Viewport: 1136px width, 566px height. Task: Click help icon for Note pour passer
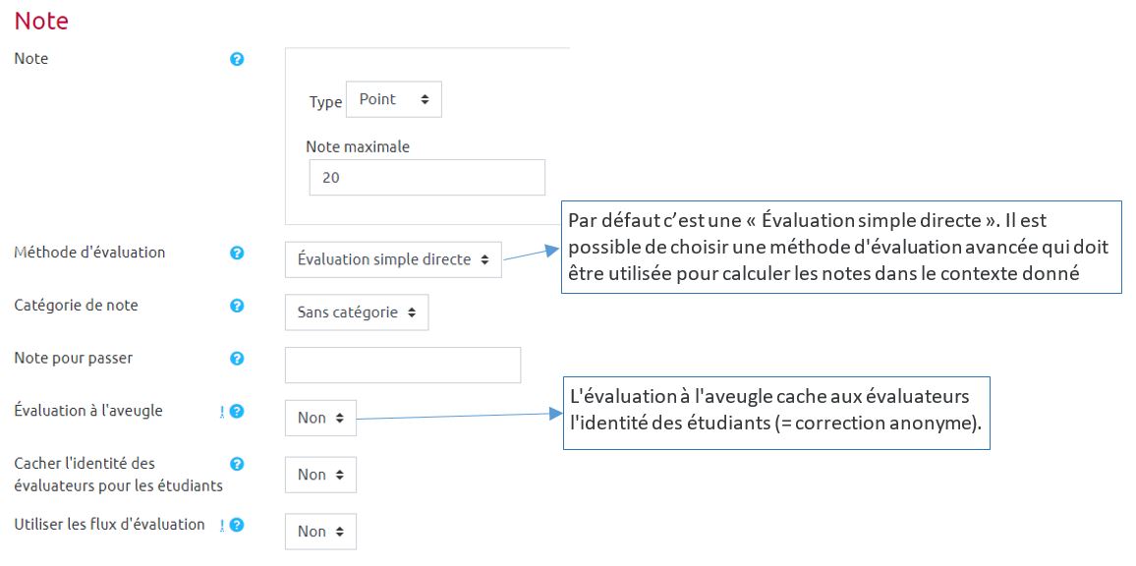237,359
